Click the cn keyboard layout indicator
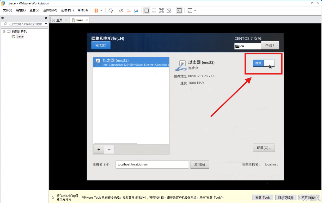322x203 pixels. (x=247, y=46)
